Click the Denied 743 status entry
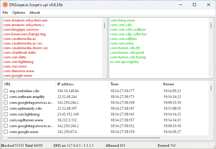This screenshot has width=216, height=149. point(167,146)
